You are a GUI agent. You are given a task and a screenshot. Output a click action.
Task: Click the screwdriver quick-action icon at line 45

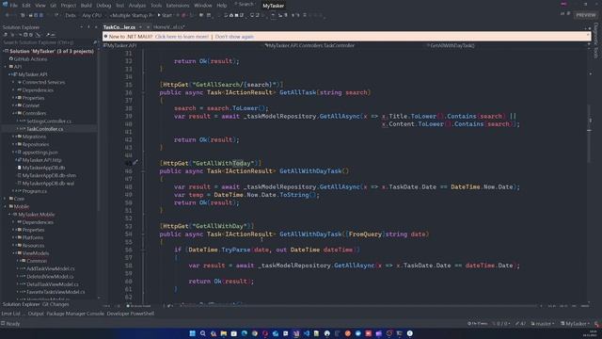[135, 163]
